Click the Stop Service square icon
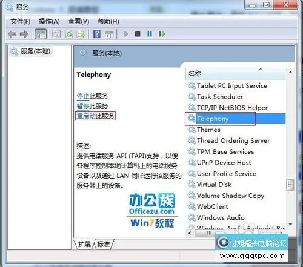Image resolution: width=303 pixels, height=267 pixels. tap(138, 34)
